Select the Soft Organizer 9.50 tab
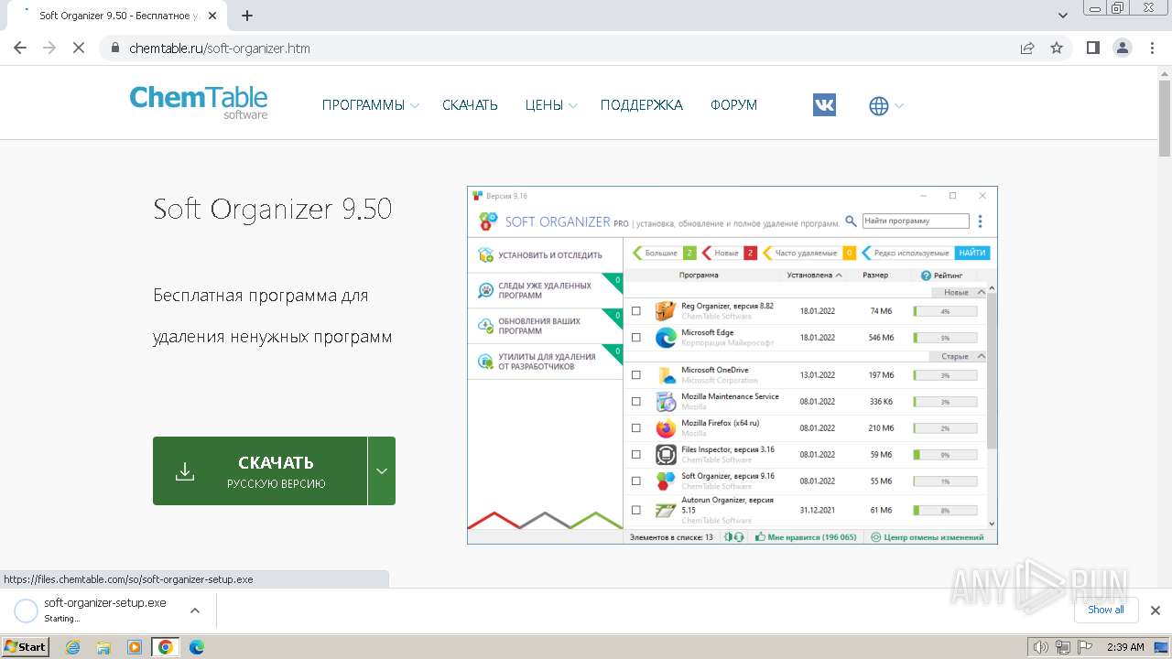Screen dimensions: 1172x659 tap(119, 16)
